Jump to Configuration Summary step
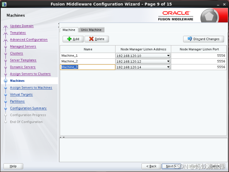Image resolution: width=229 pixels, height=172 pixels. 28,108
